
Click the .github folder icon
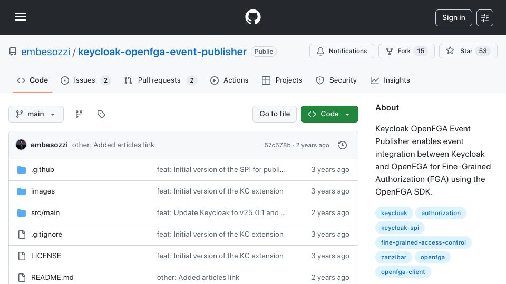click(22, 170)
